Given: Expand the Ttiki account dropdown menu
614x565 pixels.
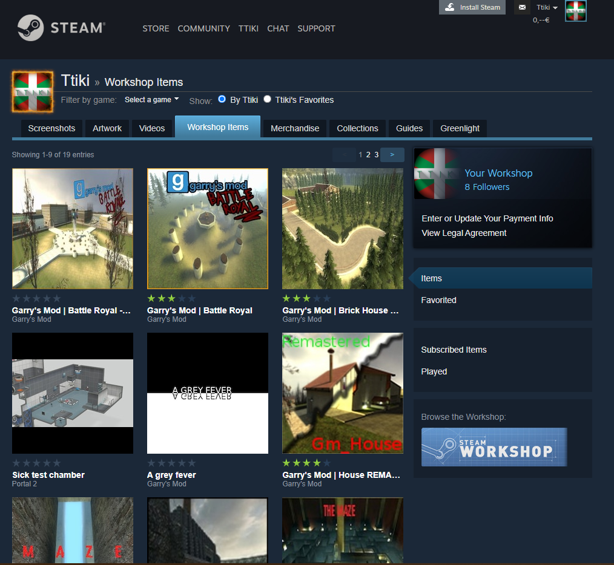Looking at the screenshot, I should [x=547, y=7].
